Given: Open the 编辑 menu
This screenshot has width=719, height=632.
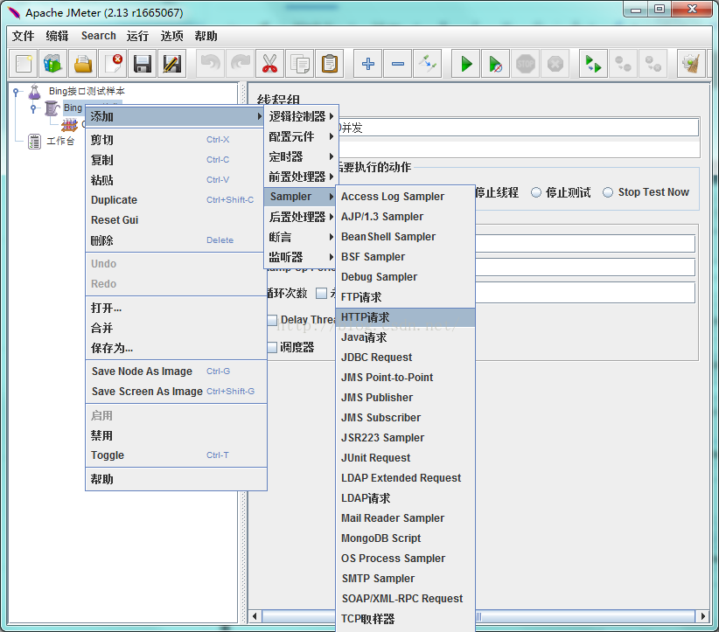Looking at the screenshot, I should [x=58, y=36].
